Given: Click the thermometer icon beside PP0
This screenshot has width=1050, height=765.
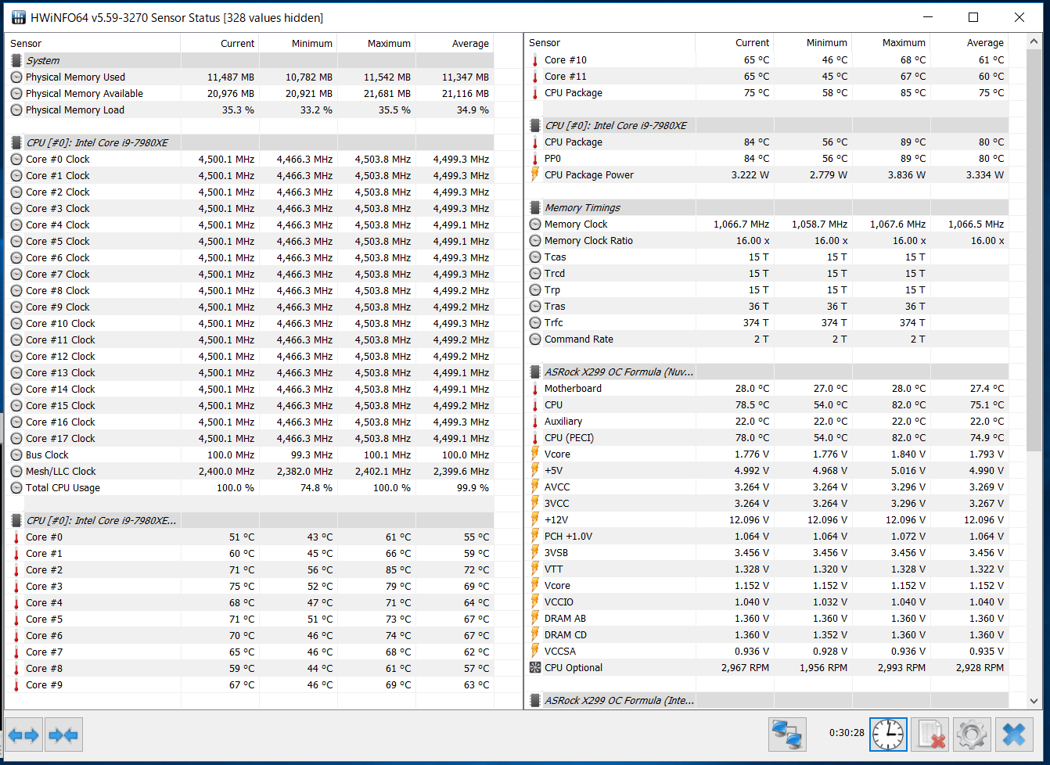Looking at the screenshot, I should pos(535,158).
